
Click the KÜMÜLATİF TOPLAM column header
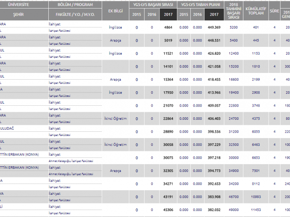pos(256,10)
